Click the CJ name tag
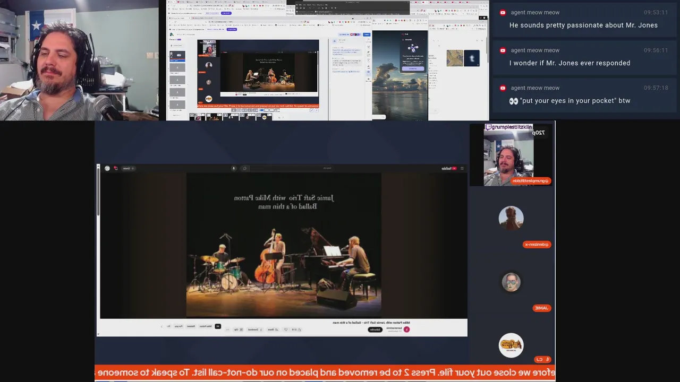Screen dimensions: 680x382 [542, 360]
